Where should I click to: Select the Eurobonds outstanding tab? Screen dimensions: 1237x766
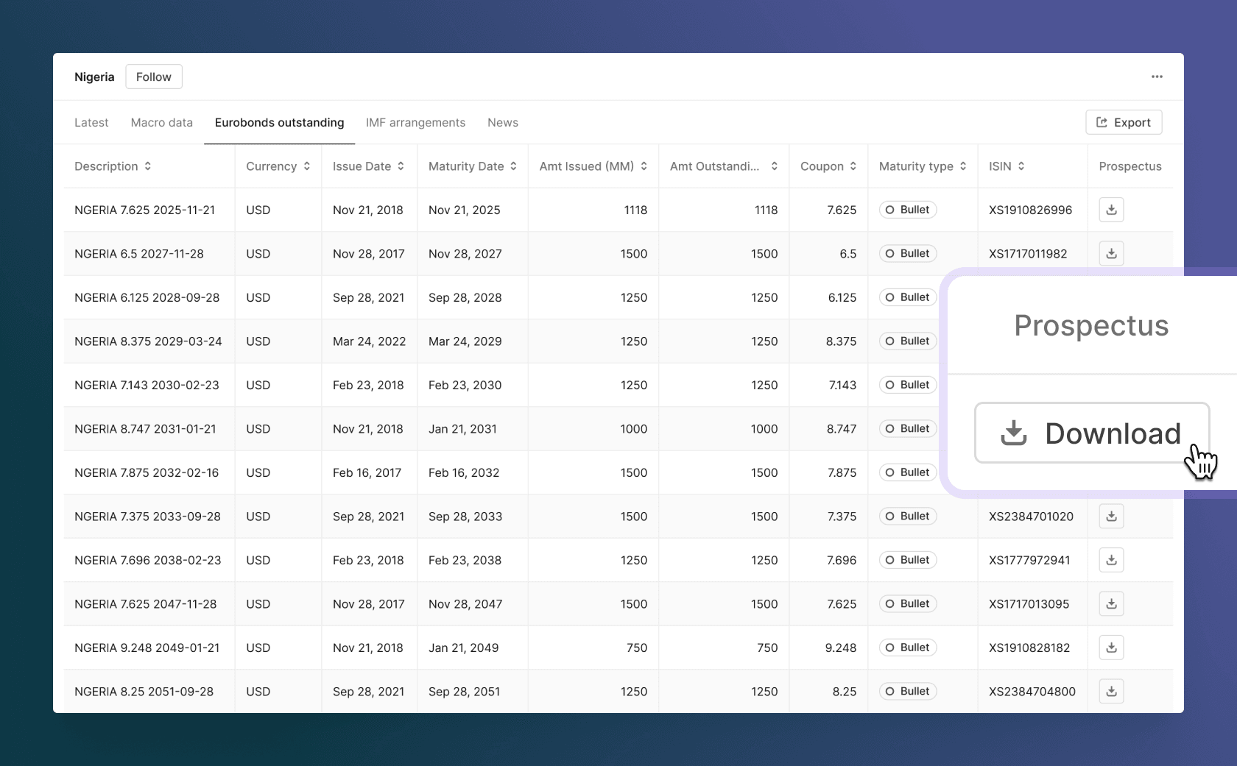click(279, 122)
